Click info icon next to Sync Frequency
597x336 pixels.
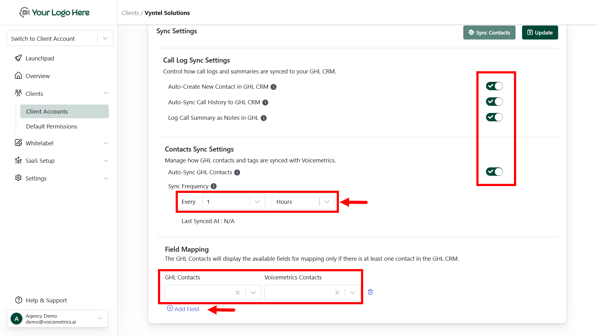[x=214, y=186]
